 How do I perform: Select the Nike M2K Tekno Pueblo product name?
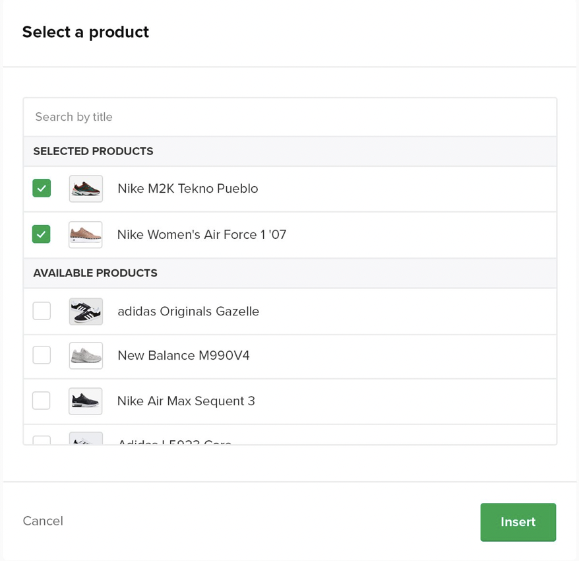187,188
